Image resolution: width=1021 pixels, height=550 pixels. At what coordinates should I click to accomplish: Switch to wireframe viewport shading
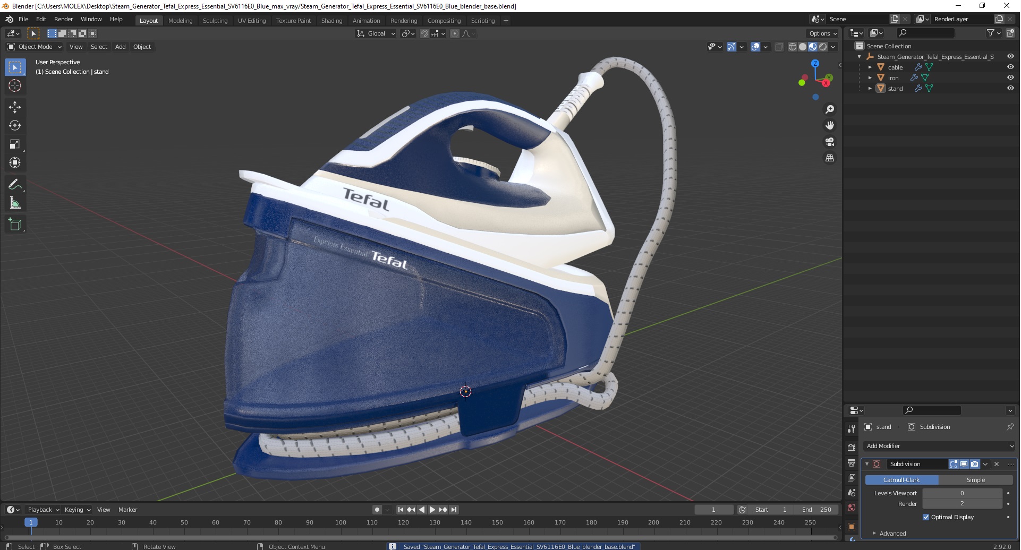click(x=793, y=47)
